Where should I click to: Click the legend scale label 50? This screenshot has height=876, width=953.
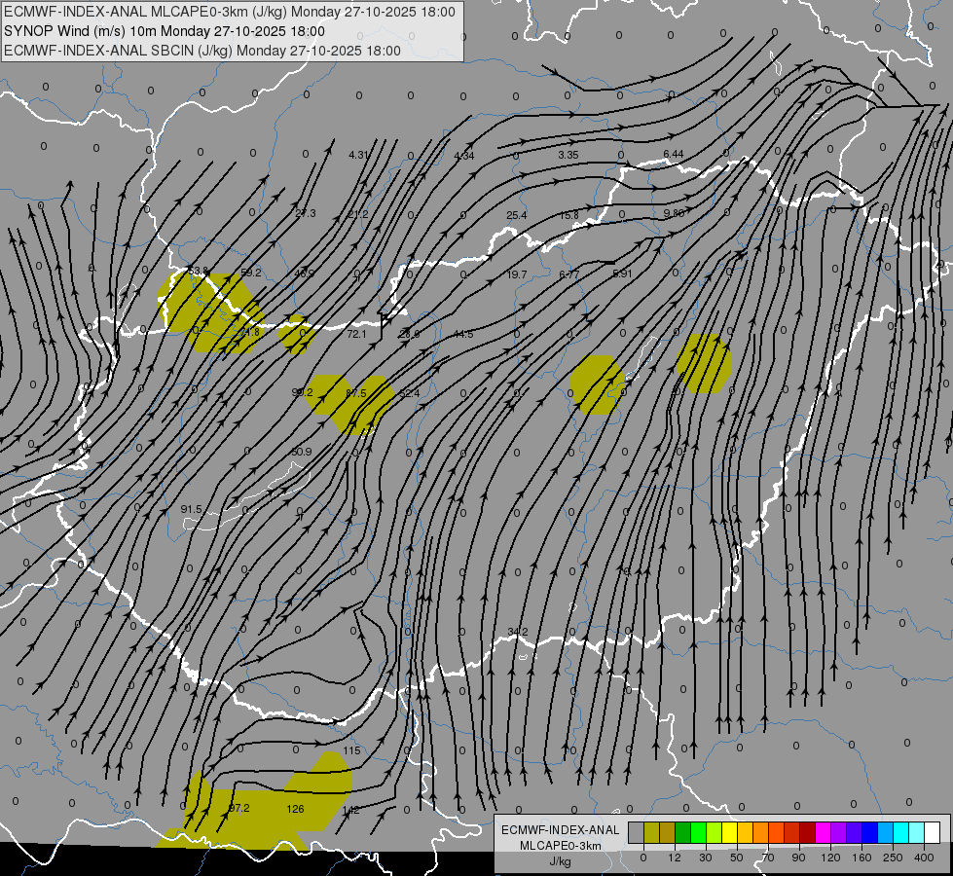click(x=737, y=858)
